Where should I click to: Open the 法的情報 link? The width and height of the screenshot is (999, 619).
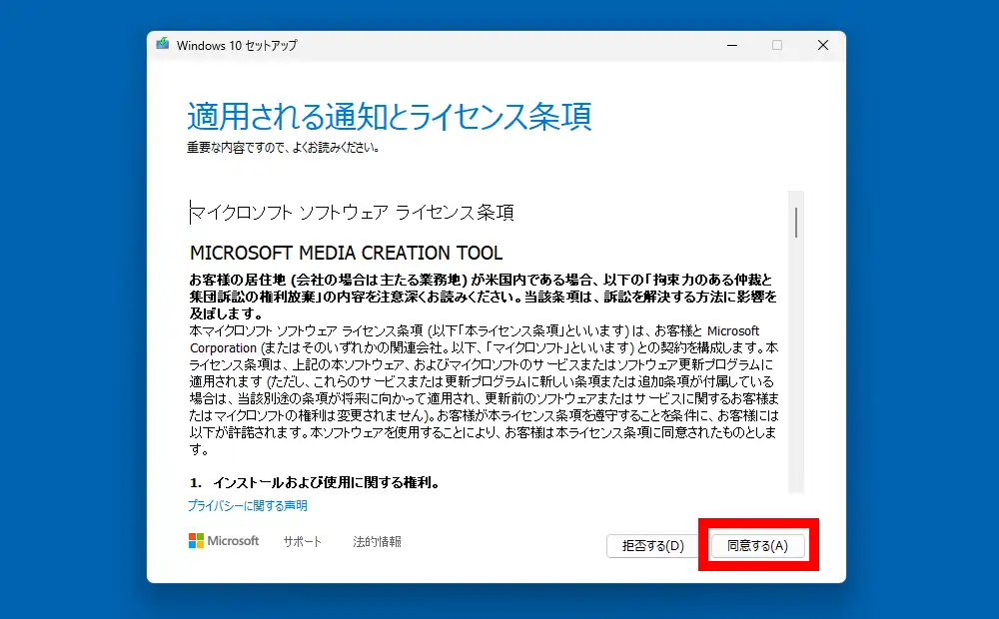(x=378, y=542)
